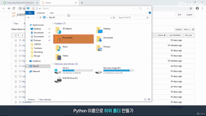Open the address bar history dropdown
Viewport: 206px width, 116px height.
(x=111, y=18)
